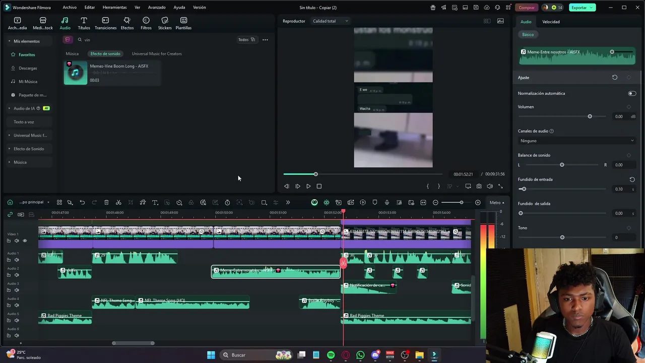Click the microphone voiceover icon in timeline toolbar
The width and height of the screenshot is (645, 363).
387,202
